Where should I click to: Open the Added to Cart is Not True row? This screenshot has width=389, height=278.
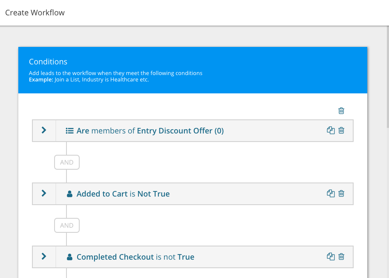coord(193,194)
